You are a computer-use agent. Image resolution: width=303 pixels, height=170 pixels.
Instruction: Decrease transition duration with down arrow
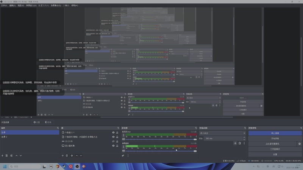pyautogui.click(x=244, y=139)
